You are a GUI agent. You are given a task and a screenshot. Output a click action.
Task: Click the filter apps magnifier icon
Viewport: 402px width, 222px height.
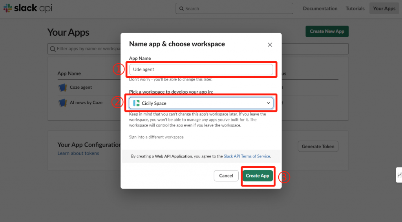tap(53, 49)
